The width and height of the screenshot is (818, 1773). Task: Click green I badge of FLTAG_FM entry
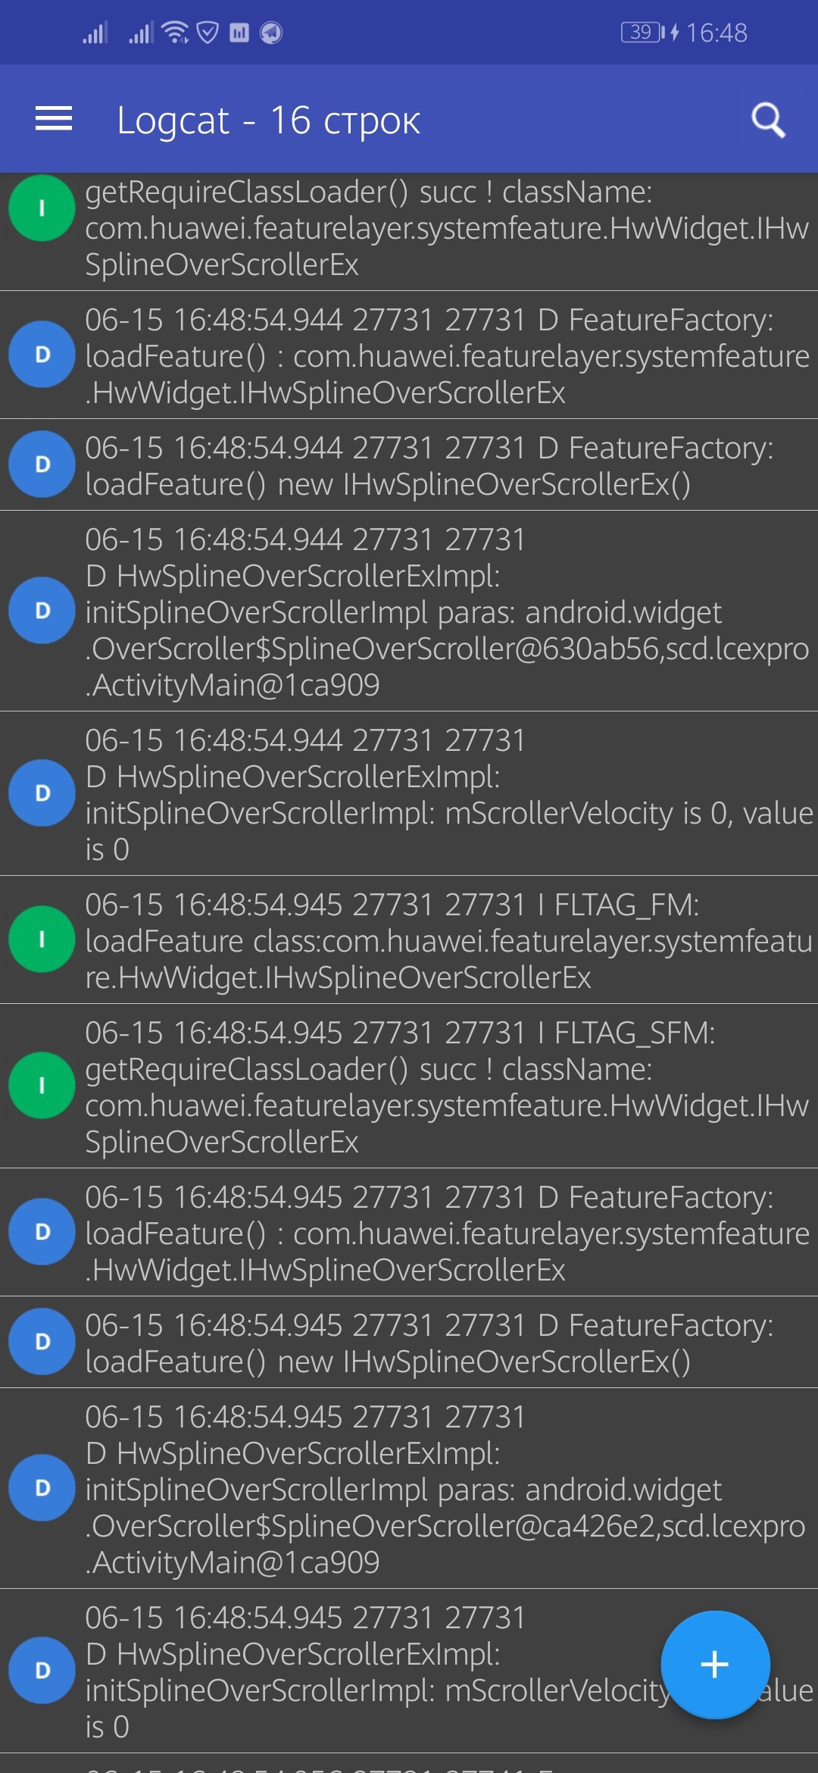42,939
